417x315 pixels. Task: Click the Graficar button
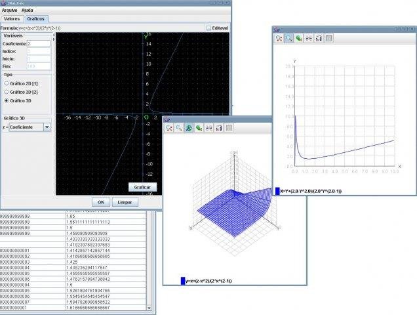(x=142, y=187)
